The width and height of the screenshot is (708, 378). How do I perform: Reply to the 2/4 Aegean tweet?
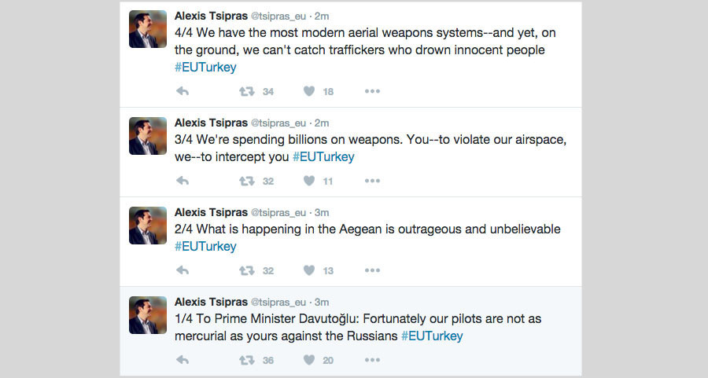(x=183, y=270)
